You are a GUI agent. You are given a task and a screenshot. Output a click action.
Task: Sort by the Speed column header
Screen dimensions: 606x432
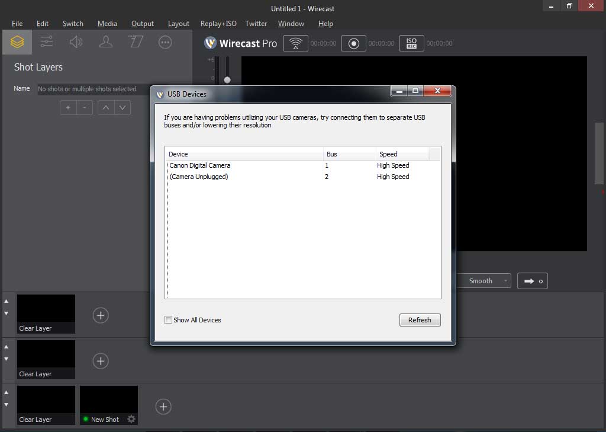pos(402,154)
